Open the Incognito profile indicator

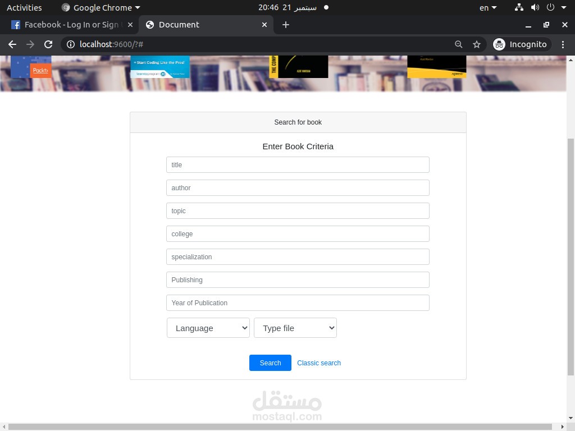point(522,44)
